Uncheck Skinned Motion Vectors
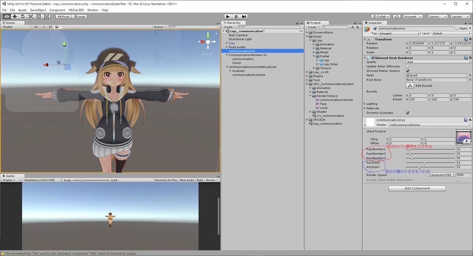This screenshot has width=473, height=256. click(407, 71)
